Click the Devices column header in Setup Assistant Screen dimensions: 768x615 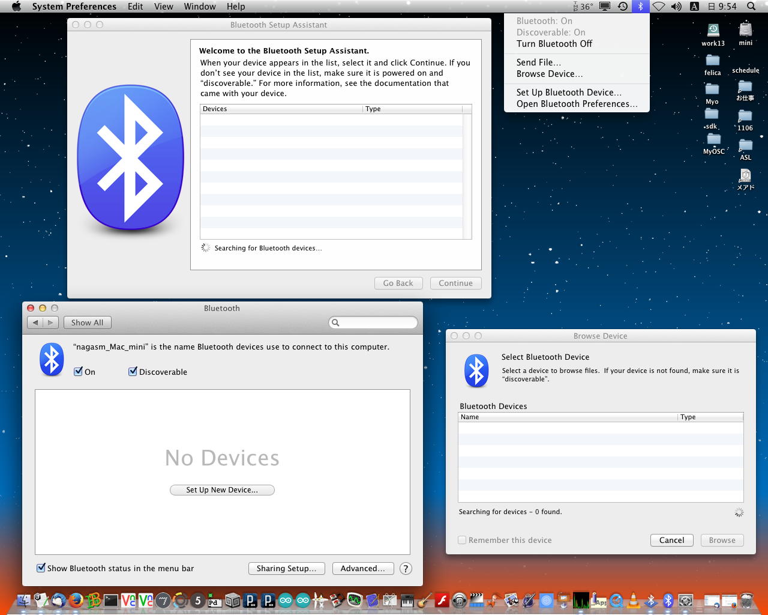[281, 109]
